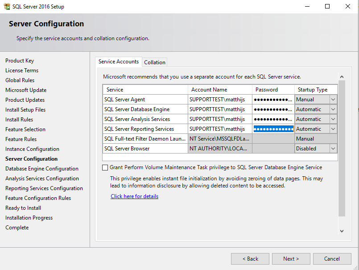The width and height of the screenshot is (359, 270).
Task: Switch to the Collation tab
Action: (x=155, y=62)
